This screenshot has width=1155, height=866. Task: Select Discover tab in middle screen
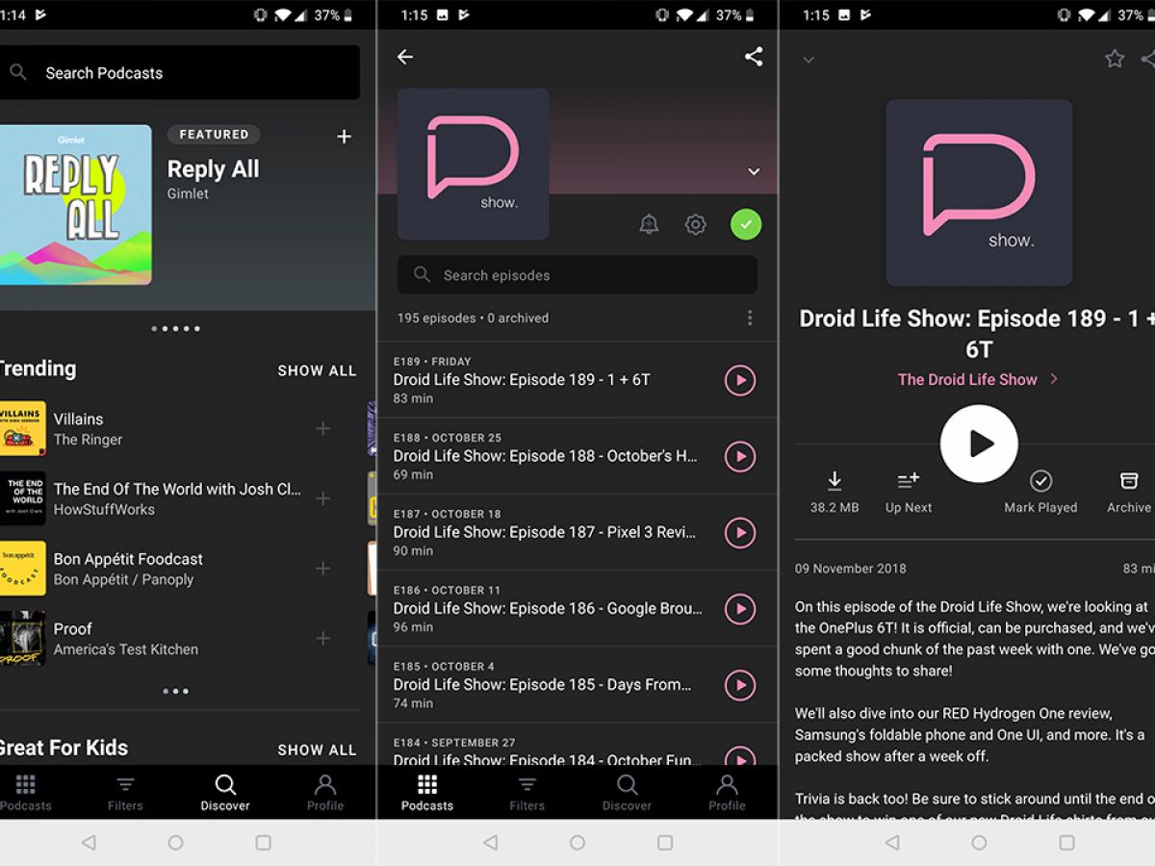tap(628, 793)
